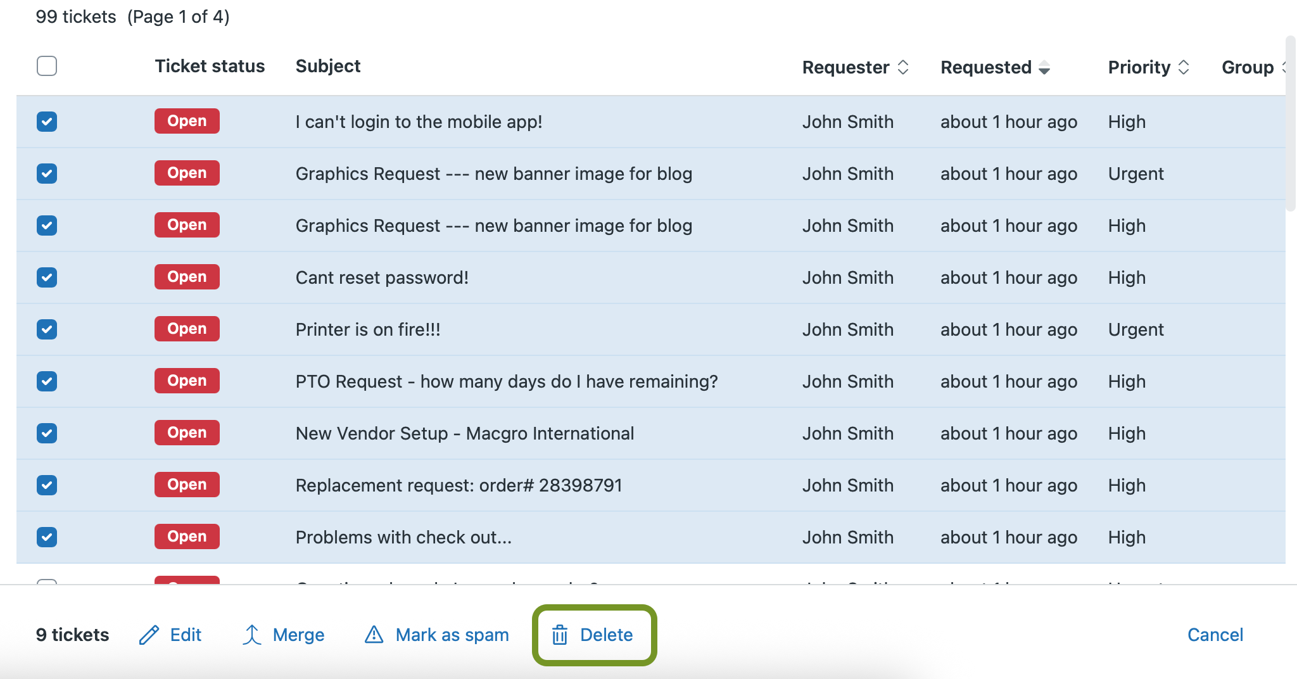Deselect the Replacement request ticket checkbox

pos(47,485)
